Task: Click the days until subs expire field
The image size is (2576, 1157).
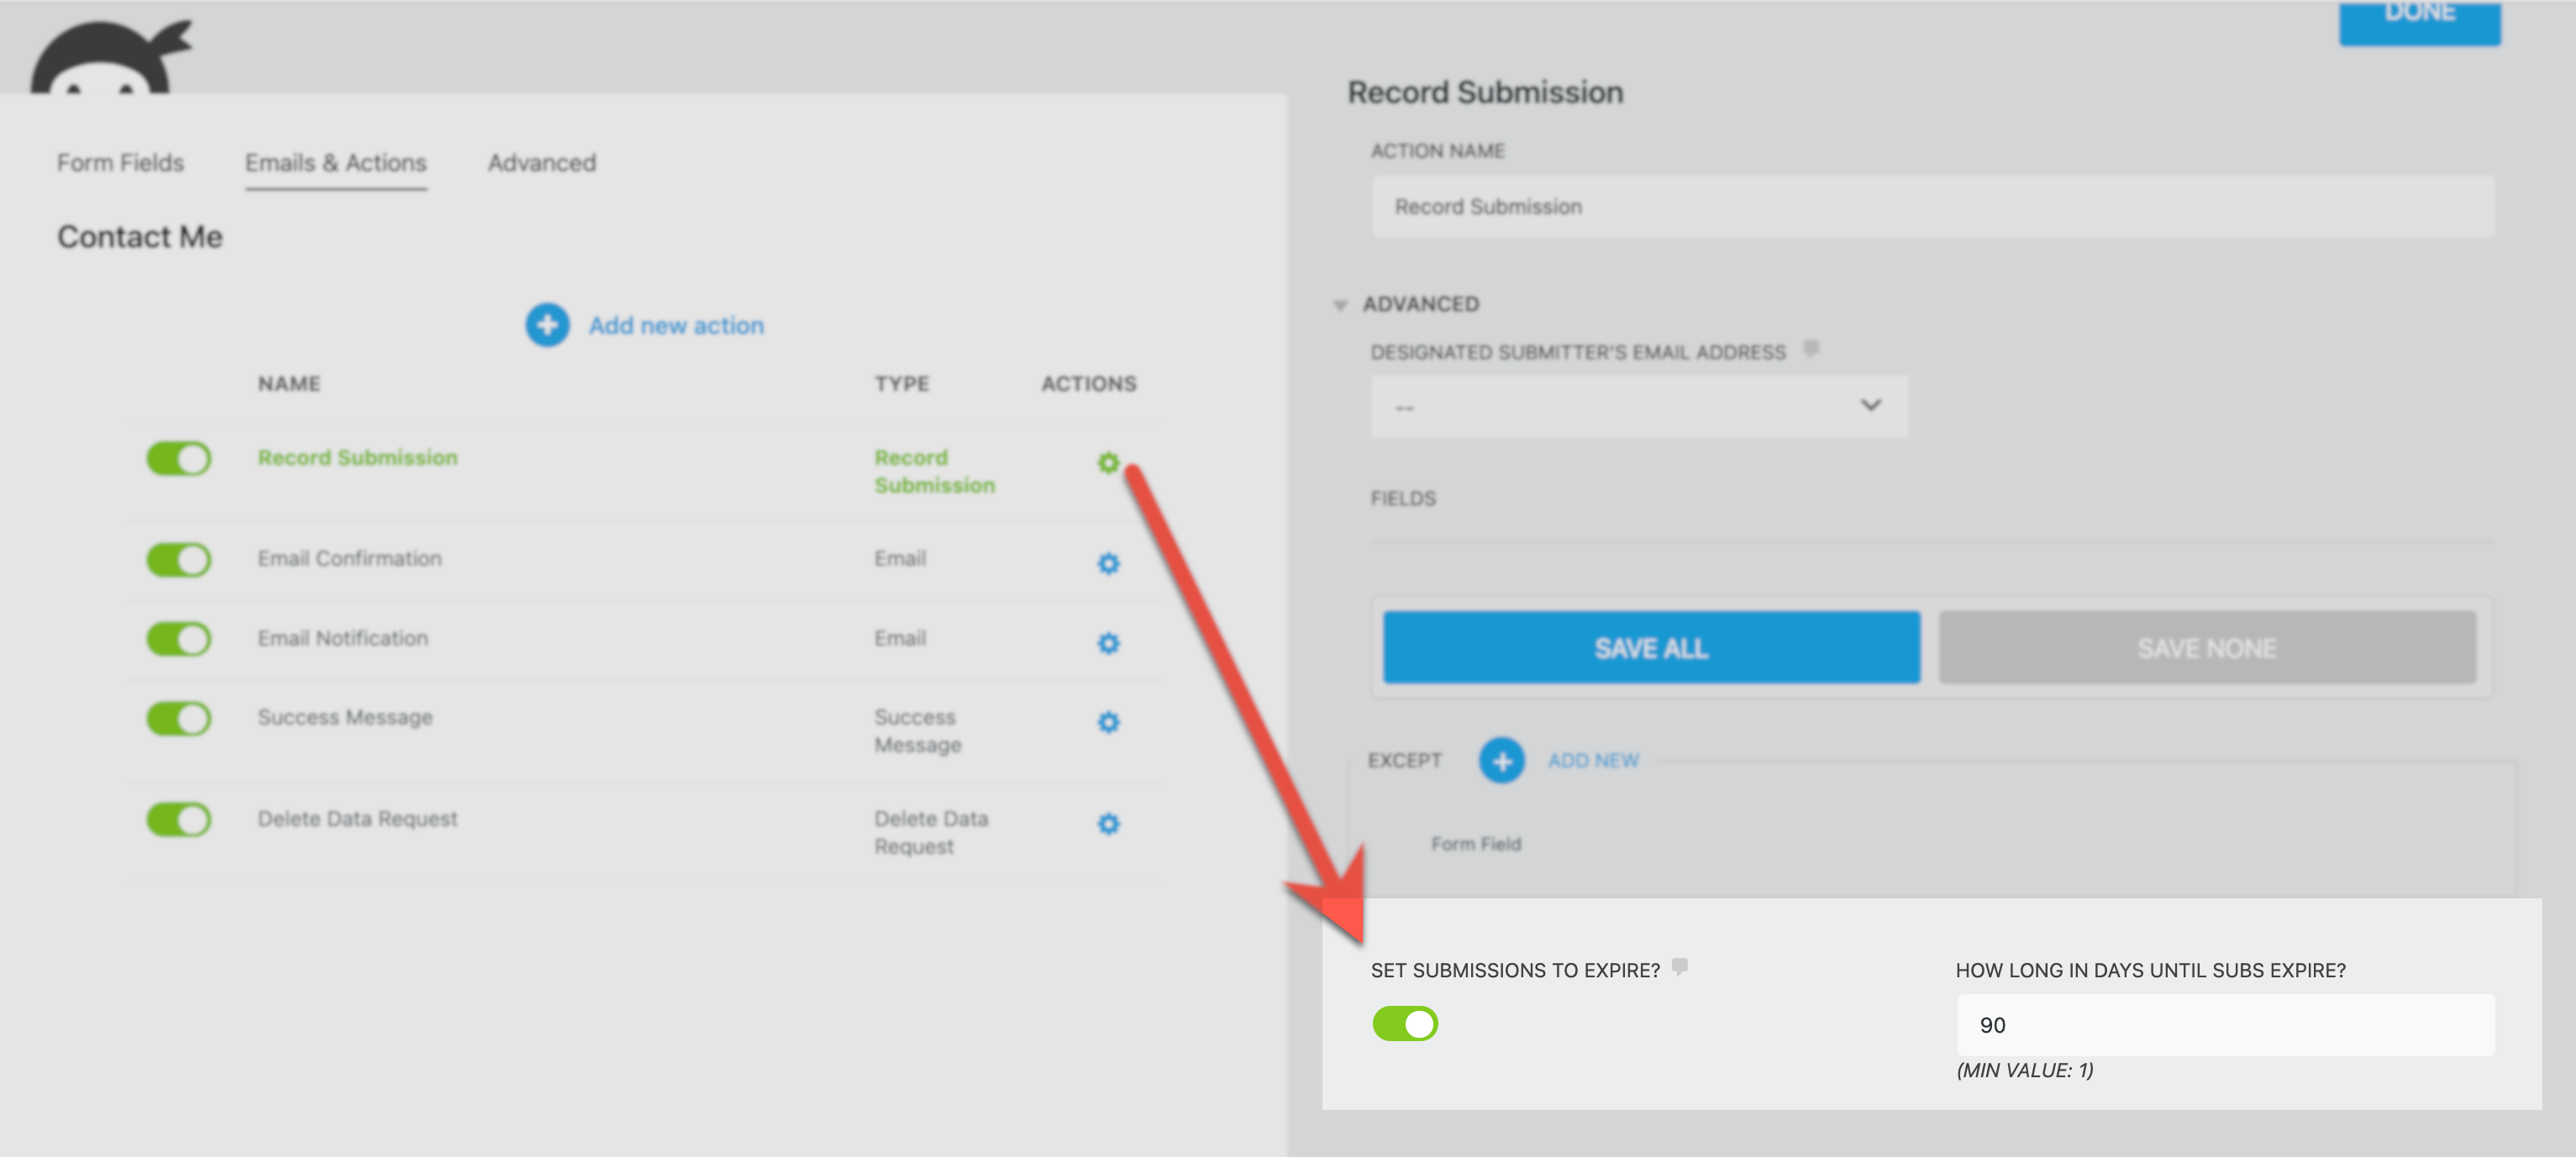Action: click(x=2224, y=1025)
